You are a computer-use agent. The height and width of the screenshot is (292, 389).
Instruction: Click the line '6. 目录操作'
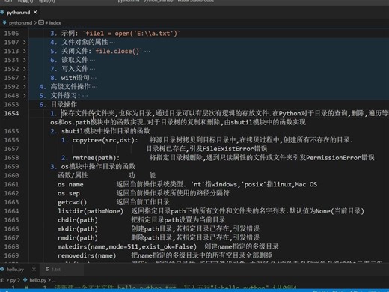click(58, 104)
